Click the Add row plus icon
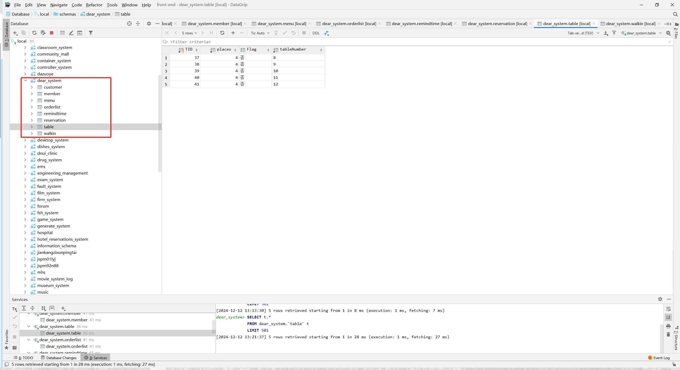 point(233,33)
